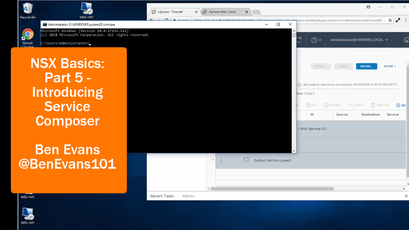Screen dimensions: 409x230
Task: Click the Default Section Layer3 label
Action: pos(273,160)
